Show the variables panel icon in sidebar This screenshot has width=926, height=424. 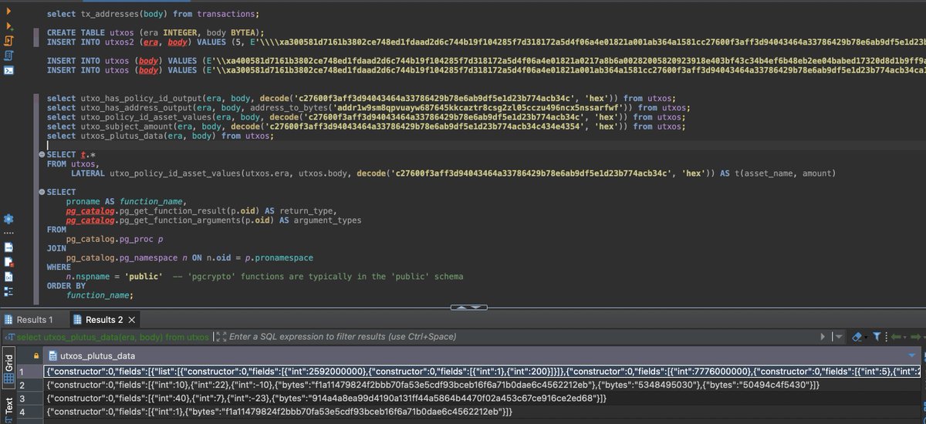[8, 276]
